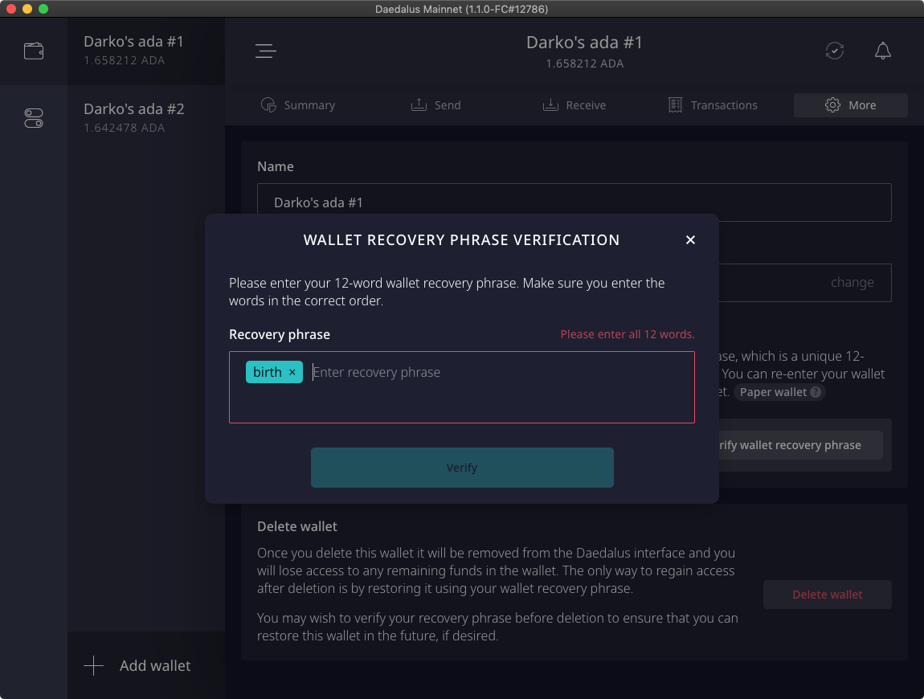This screenshot has width=924, height=699.
Task: Click the Delete wallet button
Action: 828,595
